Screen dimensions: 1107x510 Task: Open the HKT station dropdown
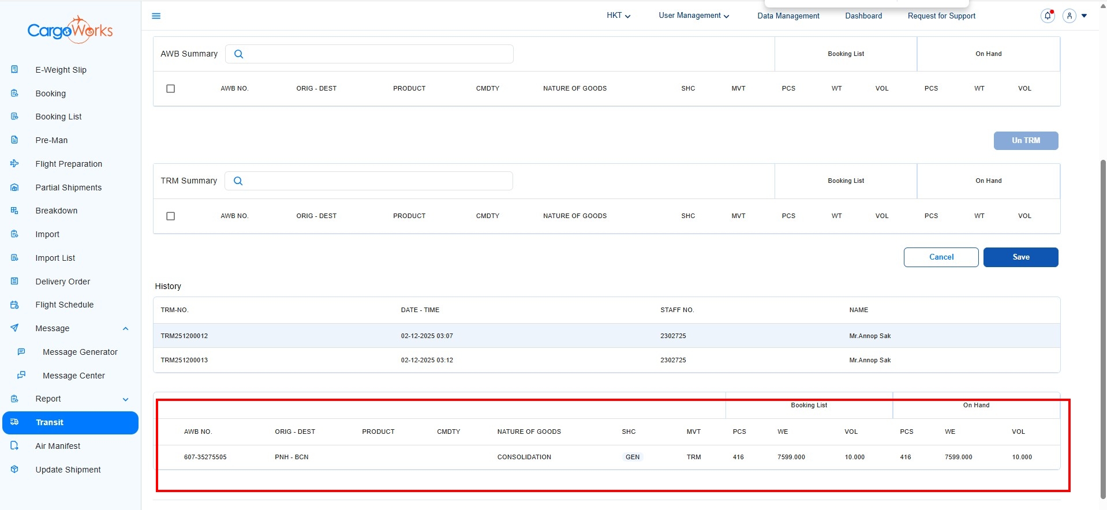click(x=618, y=16)
